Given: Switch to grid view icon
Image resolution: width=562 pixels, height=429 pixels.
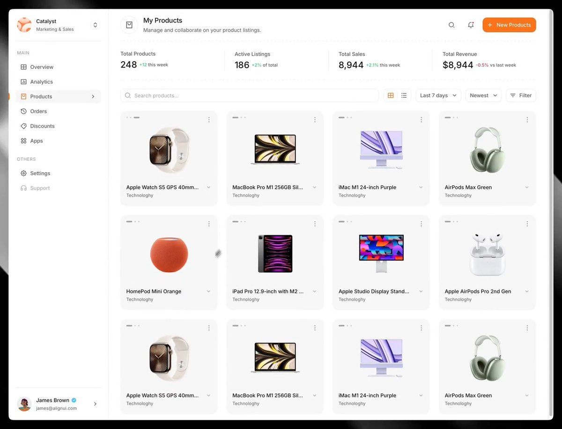Looking at the screenshot, I should coord(391,95).
